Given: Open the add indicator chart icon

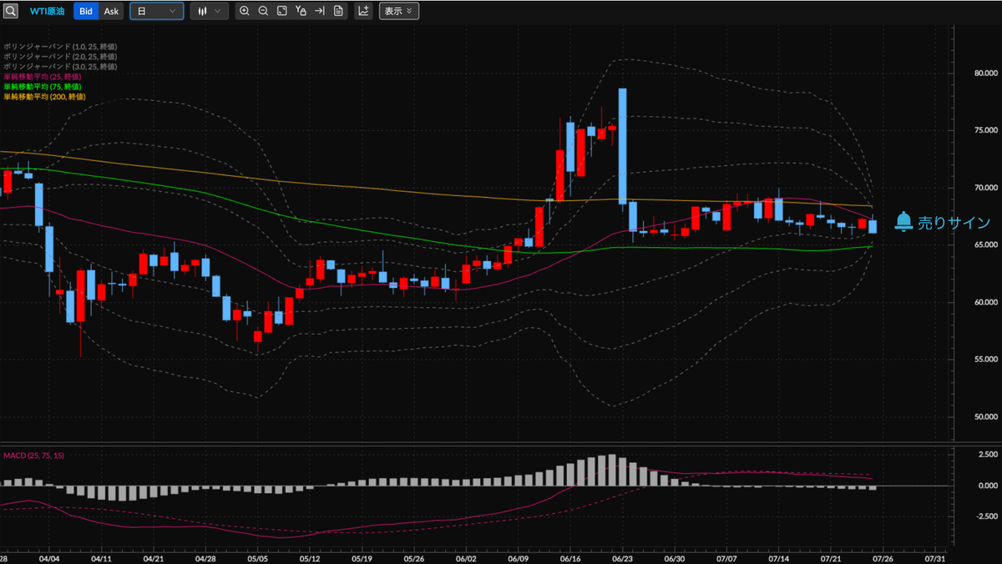Looking at the screenshot, I should click(x=364, y=11).
